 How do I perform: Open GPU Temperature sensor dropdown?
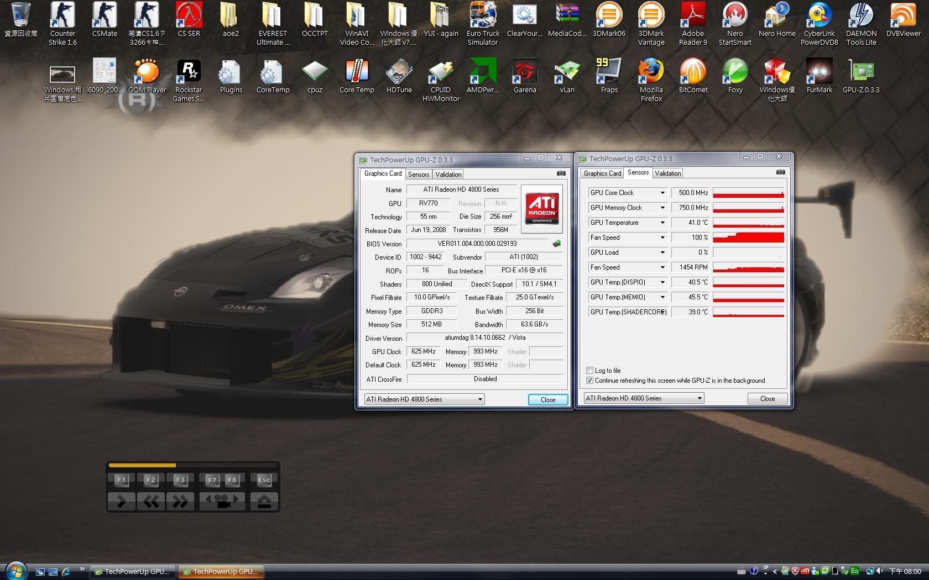(662, 223)
